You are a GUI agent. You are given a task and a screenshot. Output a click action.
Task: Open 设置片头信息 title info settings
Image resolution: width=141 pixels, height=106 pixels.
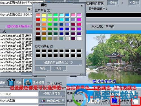[x=52, y=94]
